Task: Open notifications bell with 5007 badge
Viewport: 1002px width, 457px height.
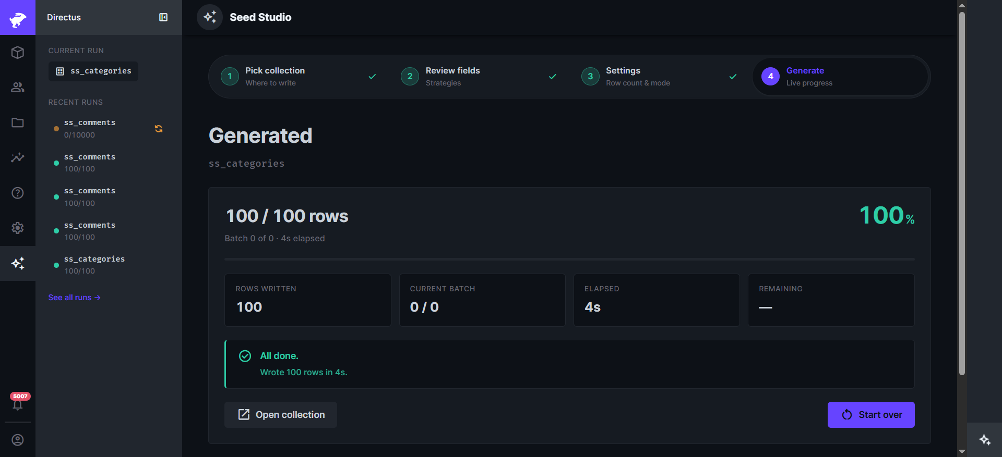Action: [x=18, y=402]
